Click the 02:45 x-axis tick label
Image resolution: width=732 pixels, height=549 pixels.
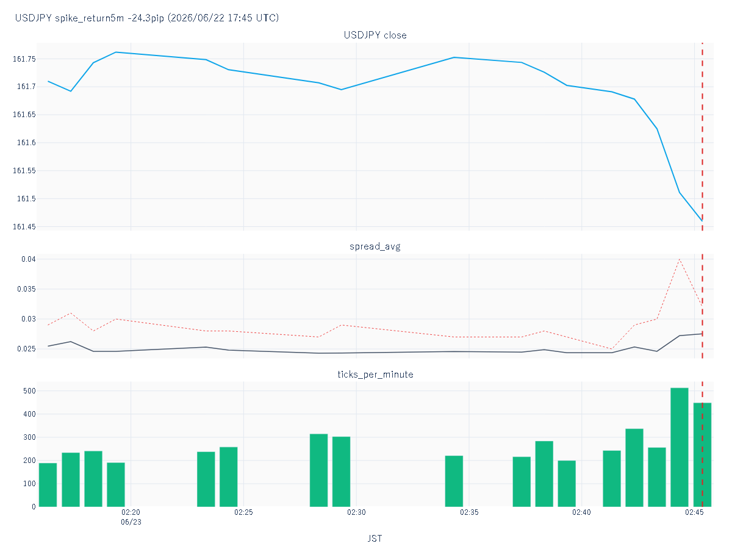tap(694, 513)
